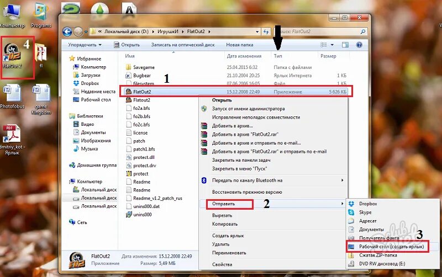This screenshot has height=277, width=442.
Task: Sort by Имя column header
Action: point(130,56)
